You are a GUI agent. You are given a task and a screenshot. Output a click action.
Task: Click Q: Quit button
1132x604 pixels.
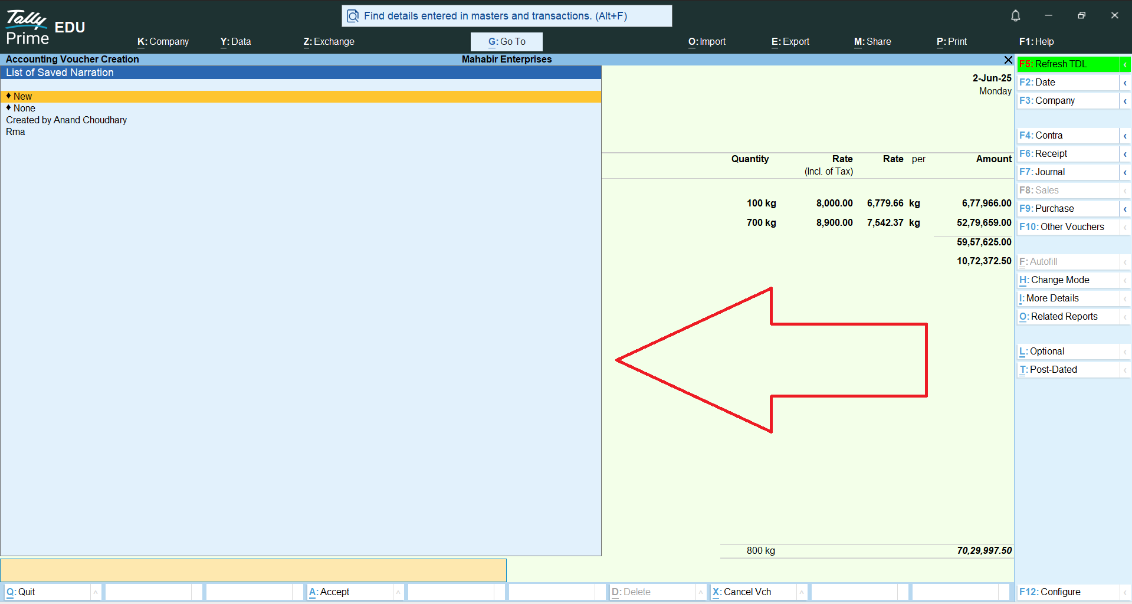click(47, 592)
